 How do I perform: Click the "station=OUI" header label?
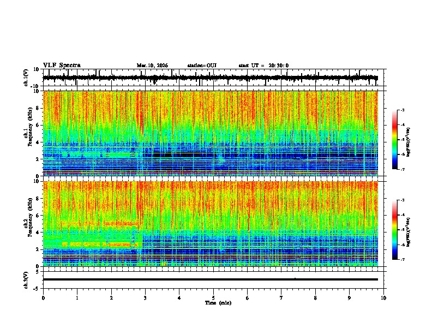[x=202, y=65]
